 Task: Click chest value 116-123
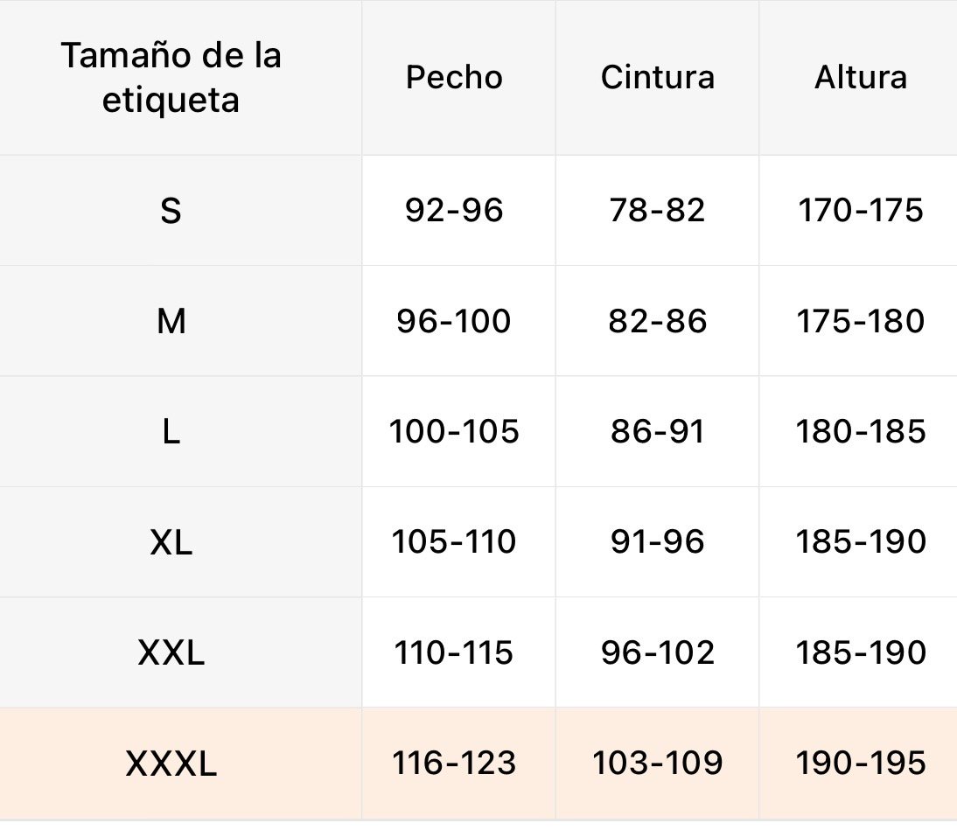coord(454,764)
